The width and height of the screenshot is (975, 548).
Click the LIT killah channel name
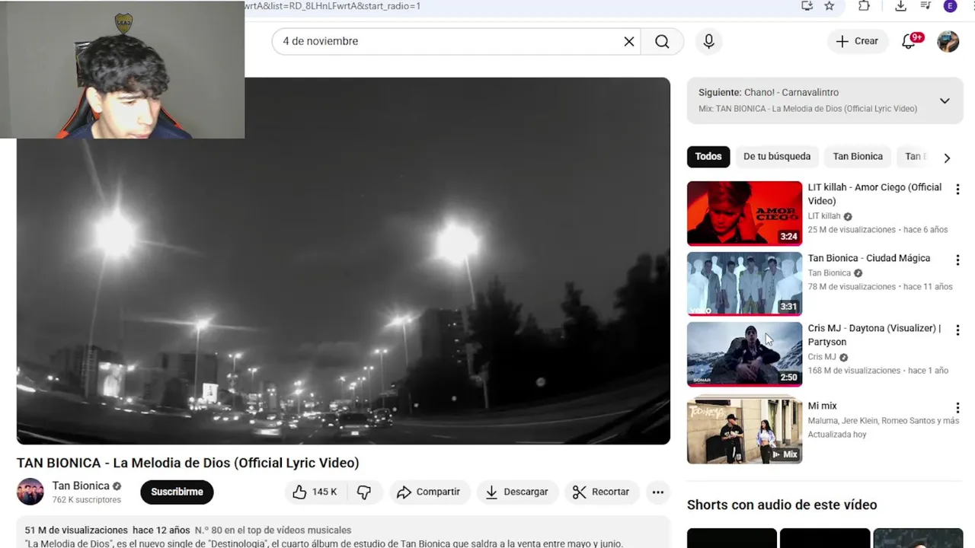point(824,216)
